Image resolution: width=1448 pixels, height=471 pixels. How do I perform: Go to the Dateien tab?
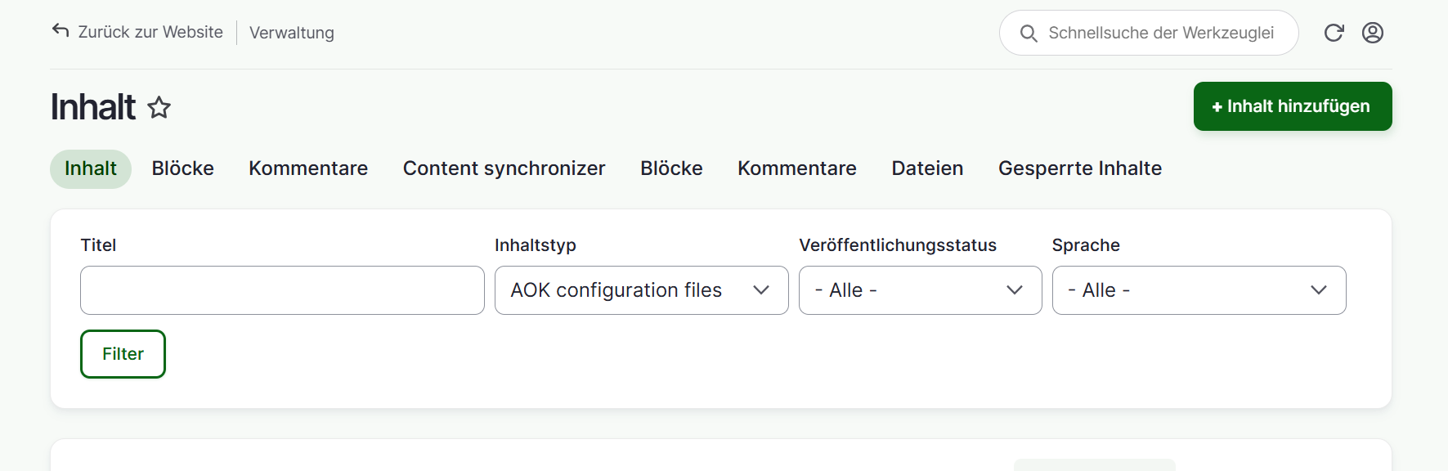click(927, 168)
